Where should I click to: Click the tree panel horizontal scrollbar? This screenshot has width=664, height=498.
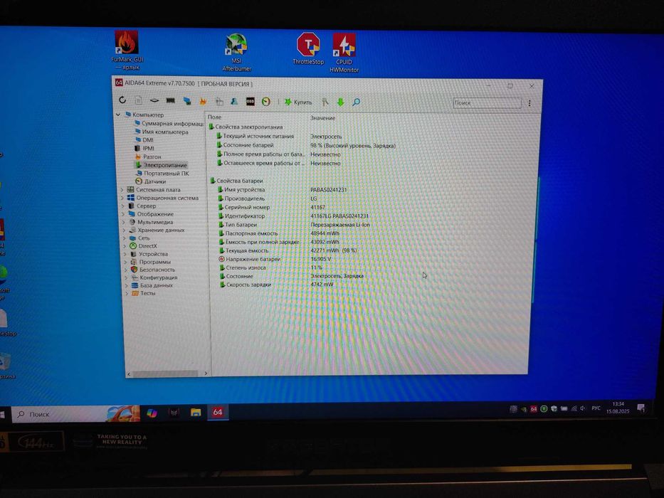[x=165, y=373]
